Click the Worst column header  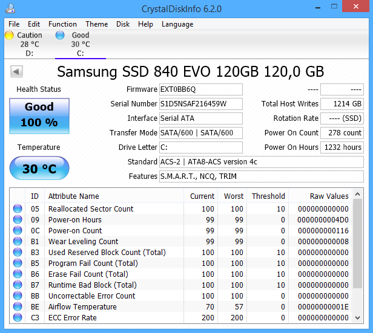click(x=232, y=196)
